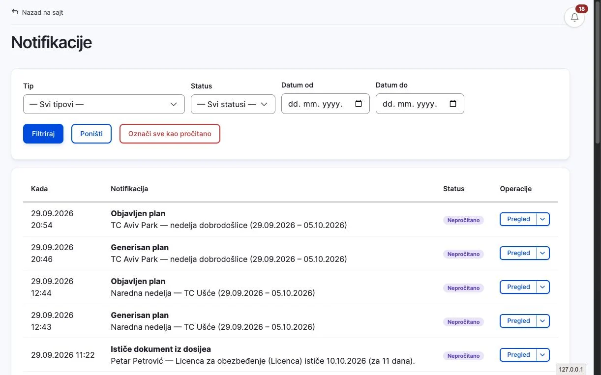Click the Ističe dokument iz dosijea title

[x=161, y=349]
